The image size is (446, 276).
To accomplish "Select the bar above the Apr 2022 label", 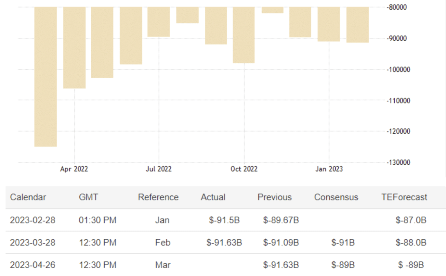I will coord(74,47).
